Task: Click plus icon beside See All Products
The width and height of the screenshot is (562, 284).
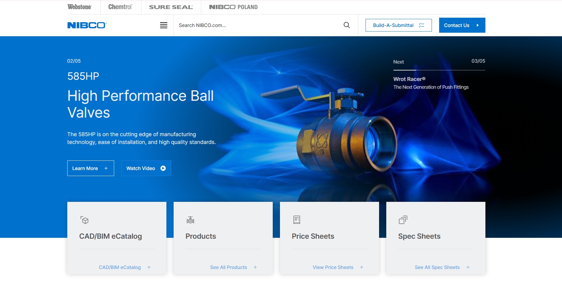Action: (255, 267)
